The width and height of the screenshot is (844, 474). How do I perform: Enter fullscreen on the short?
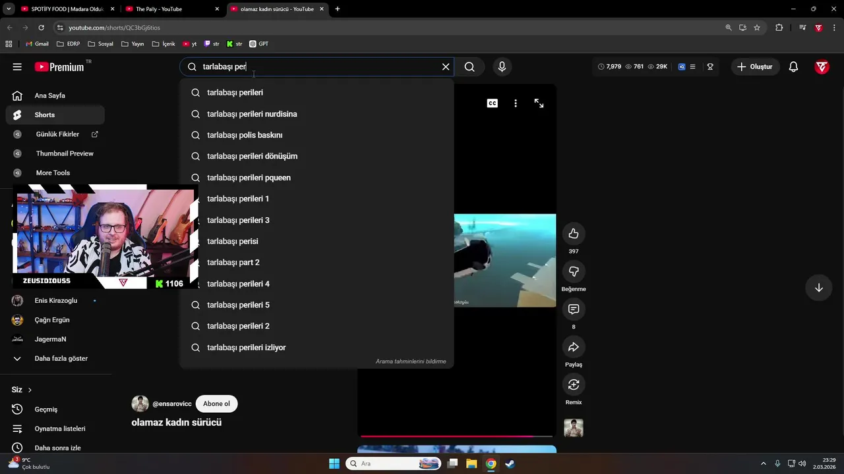pos(539,103)
